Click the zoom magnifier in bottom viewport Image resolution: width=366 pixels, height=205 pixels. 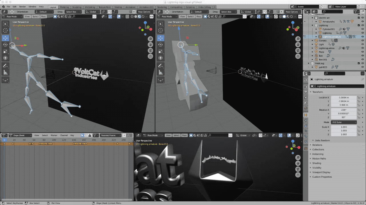click(x=298, y=157)
